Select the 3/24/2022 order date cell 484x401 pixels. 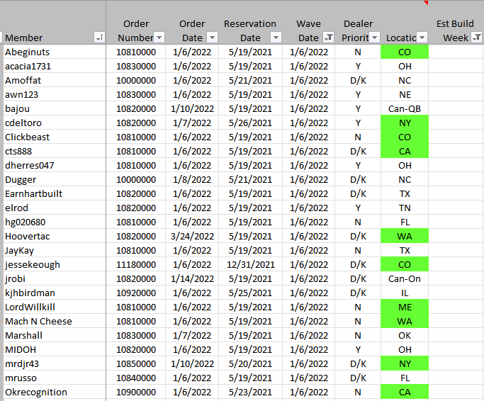[192, 236]
